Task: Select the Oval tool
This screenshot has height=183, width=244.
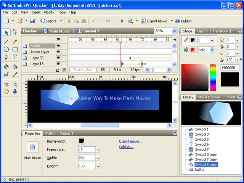Action: [6, 50]
